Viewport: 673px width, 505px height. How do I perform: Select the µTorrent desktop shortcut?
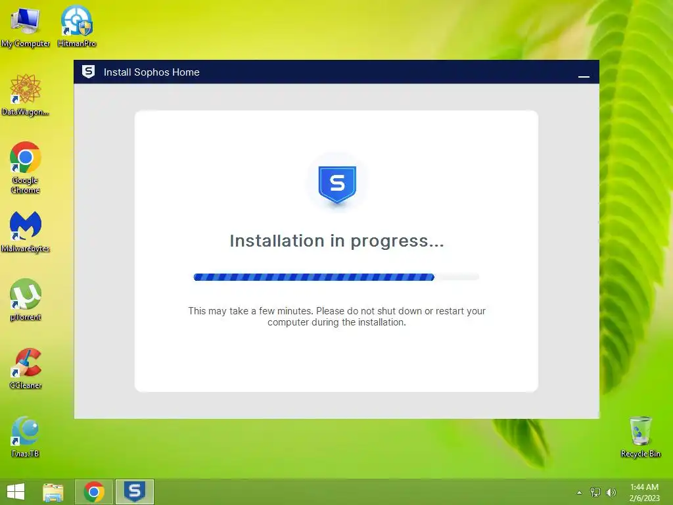tap(26, 300)
